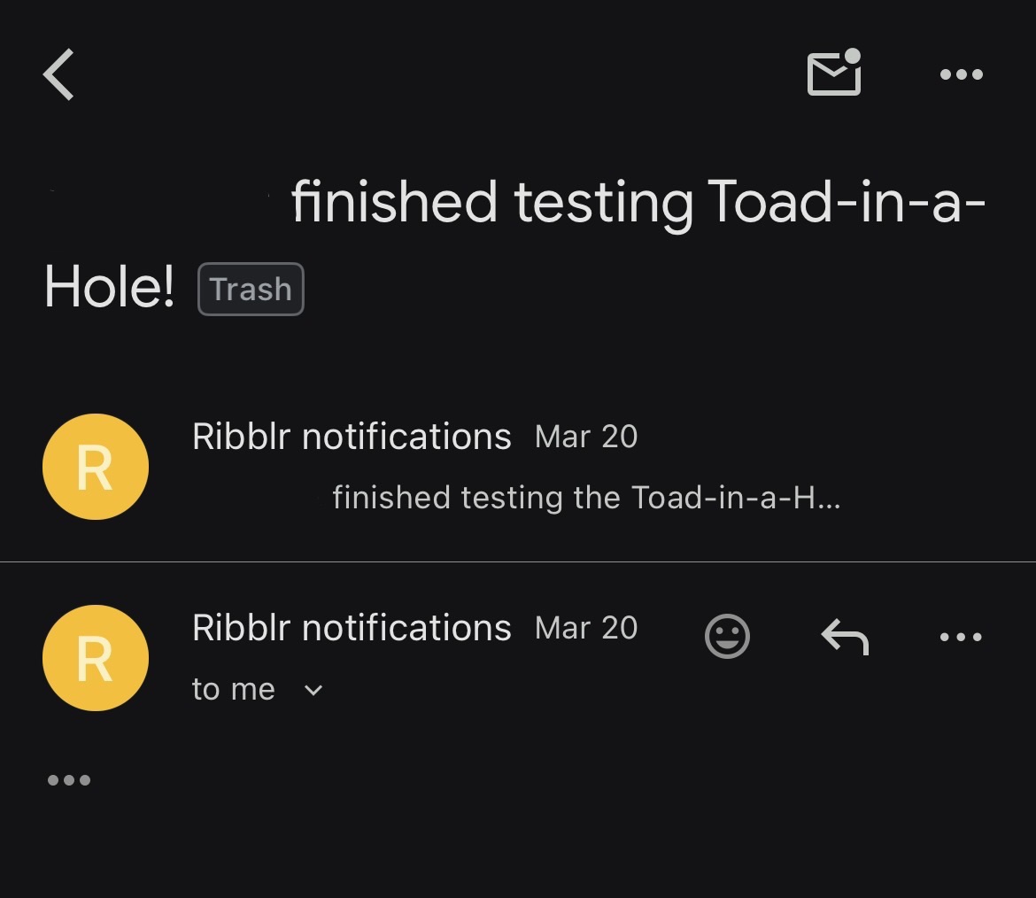1036x898 pixels.
Task: Click the word 'Hole!' in the subject
Action: (x=110, y=289)
